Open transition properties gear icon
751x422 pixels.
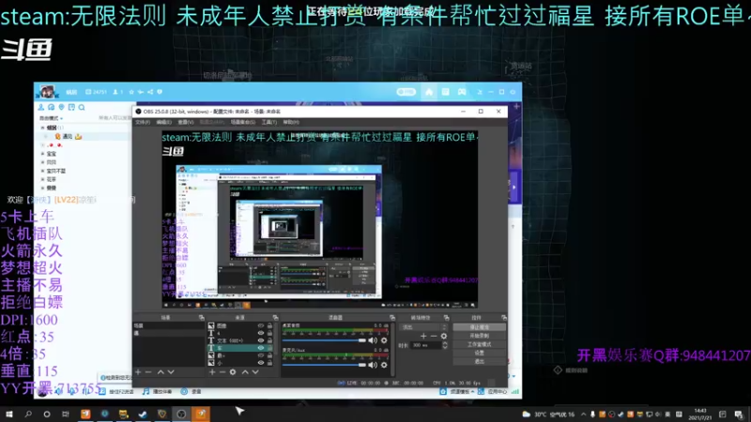(444, 336)
